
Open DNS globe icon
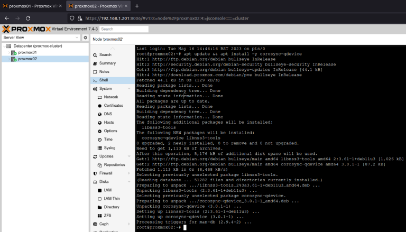(x=100, y=114)
